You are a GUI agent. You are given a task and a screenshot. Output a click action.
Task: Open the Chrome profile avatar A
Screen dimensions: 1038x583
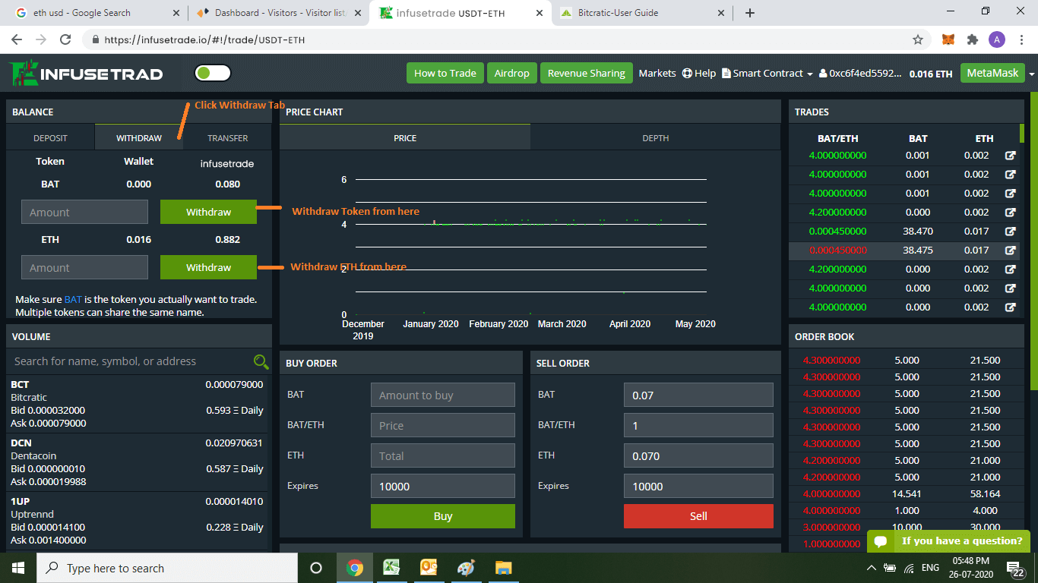(997, 39)
